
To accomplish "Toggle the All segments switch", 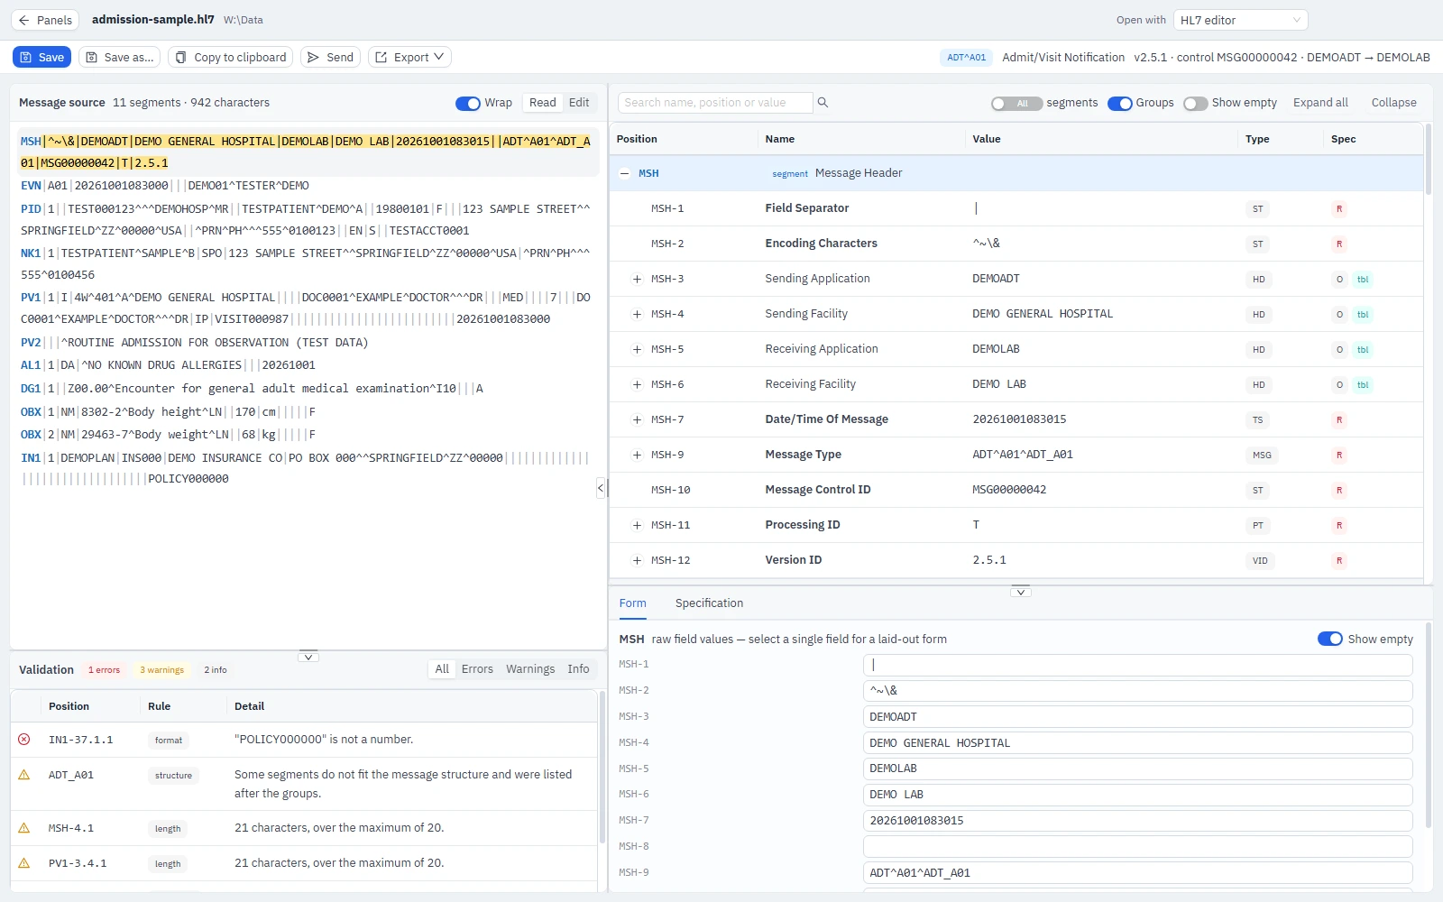I will tap(1016, 104).
